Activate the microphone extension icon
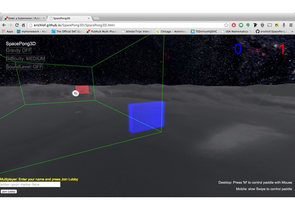The height and width of the screenshot is (210, 295). (284, 25)
